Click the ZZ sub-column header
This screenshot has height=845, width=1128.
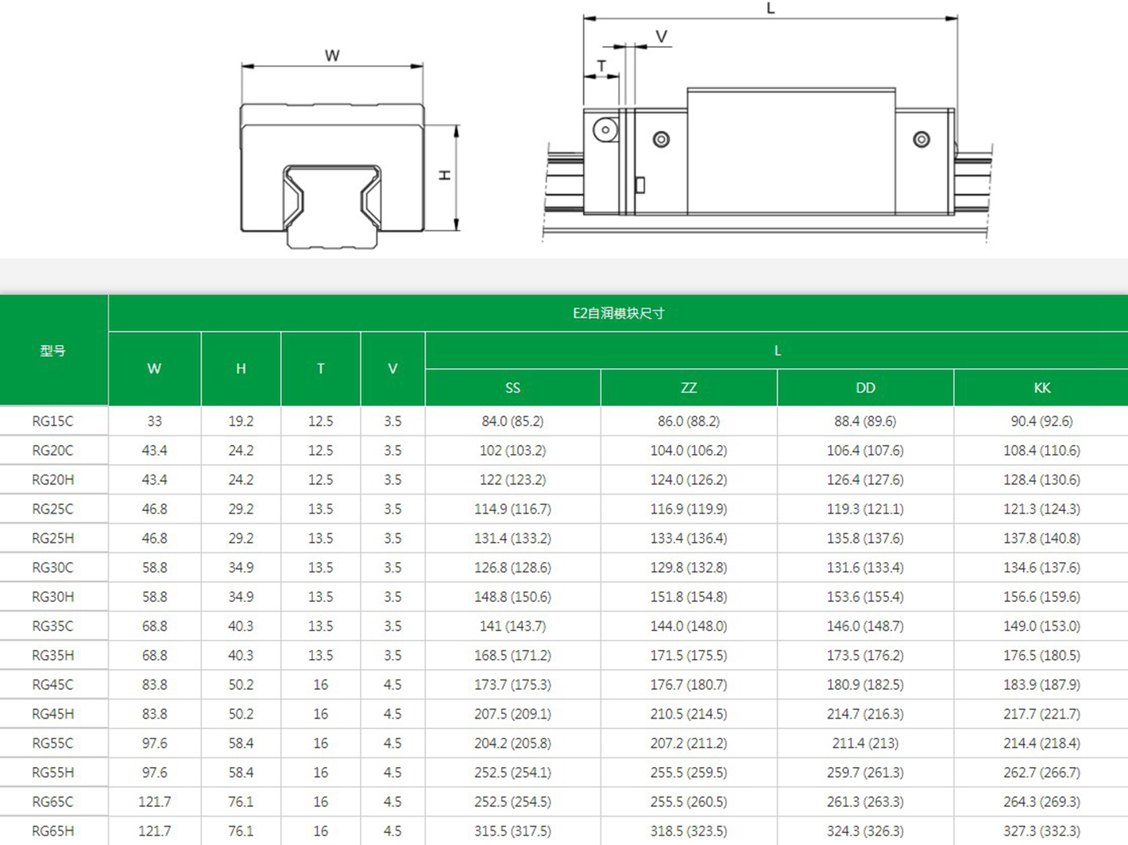coord(689,388)
